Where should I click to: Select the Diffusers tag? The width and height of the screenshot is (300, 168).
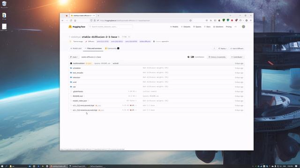tap(90, 42)
